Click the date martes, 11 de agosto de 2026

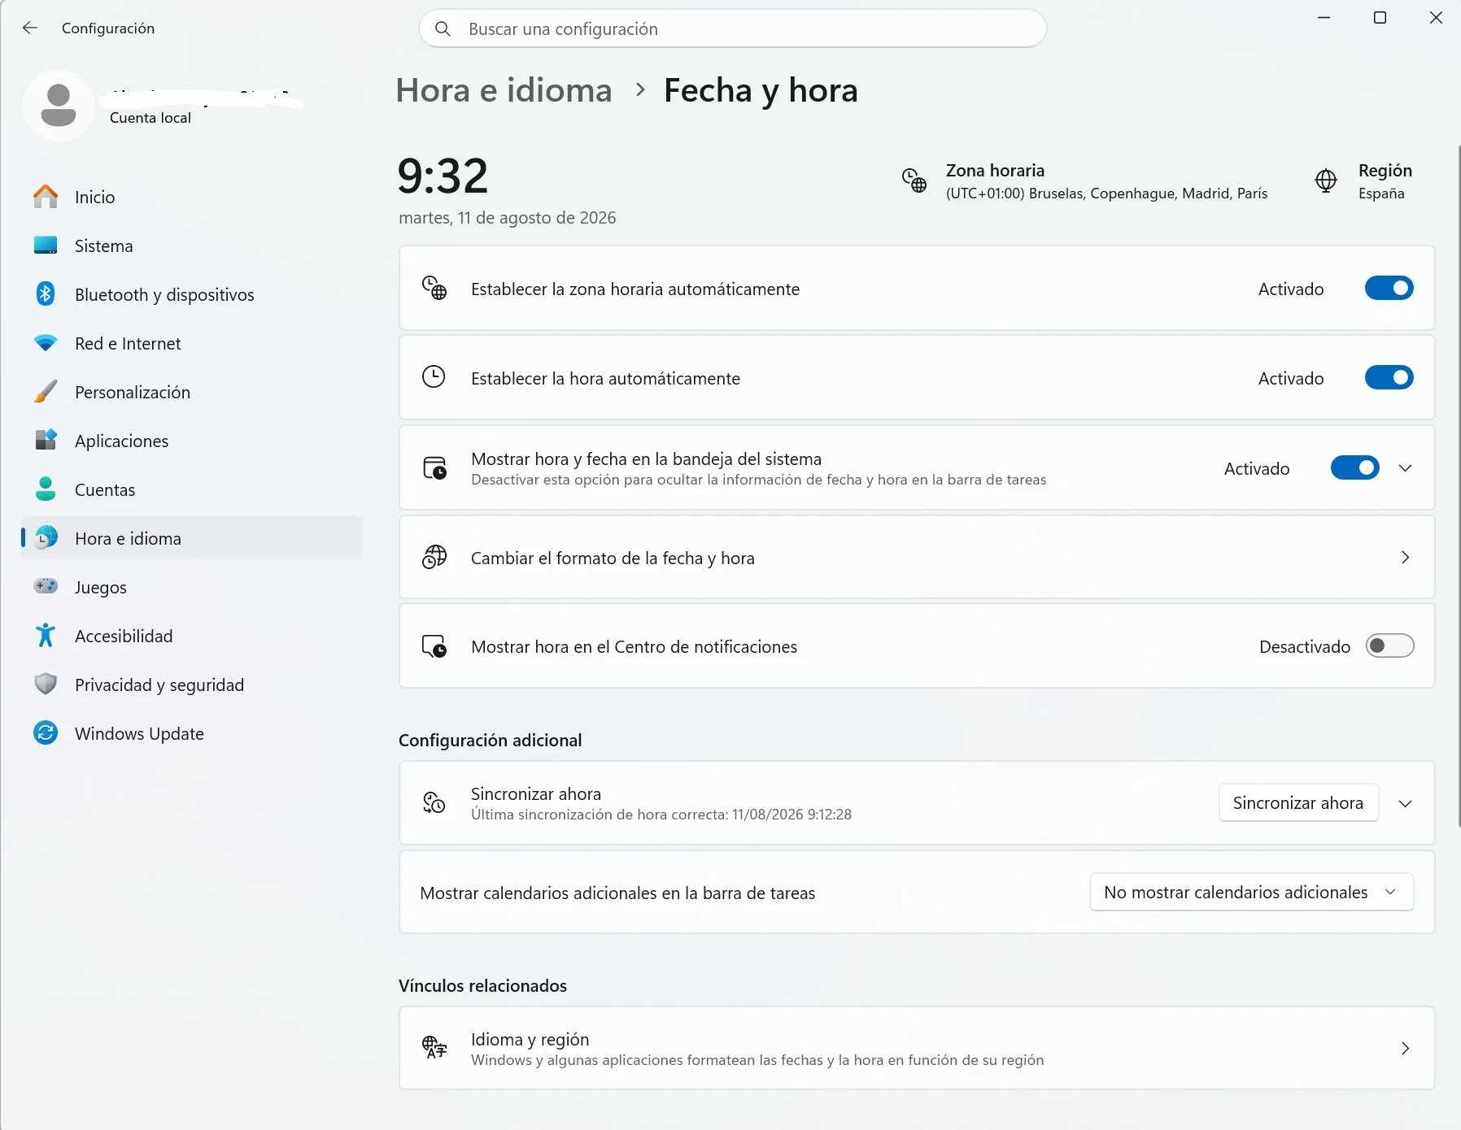click(x=508, y=218)
